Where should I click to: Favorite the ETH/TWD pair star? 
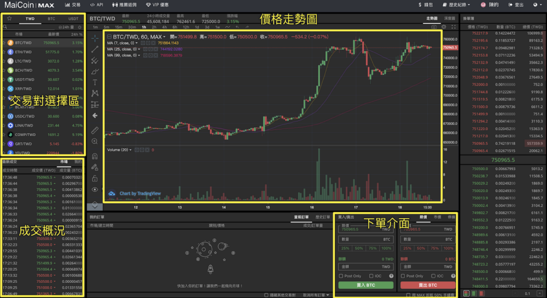click(x=4, y=52)
